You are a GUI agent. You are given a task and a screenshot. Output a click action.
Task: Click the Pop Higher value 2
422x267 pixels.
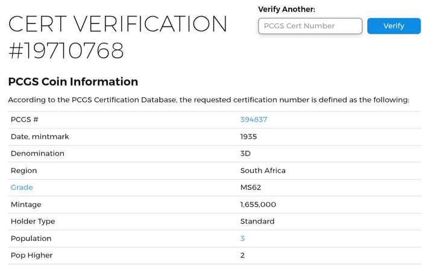coord(242,255)
